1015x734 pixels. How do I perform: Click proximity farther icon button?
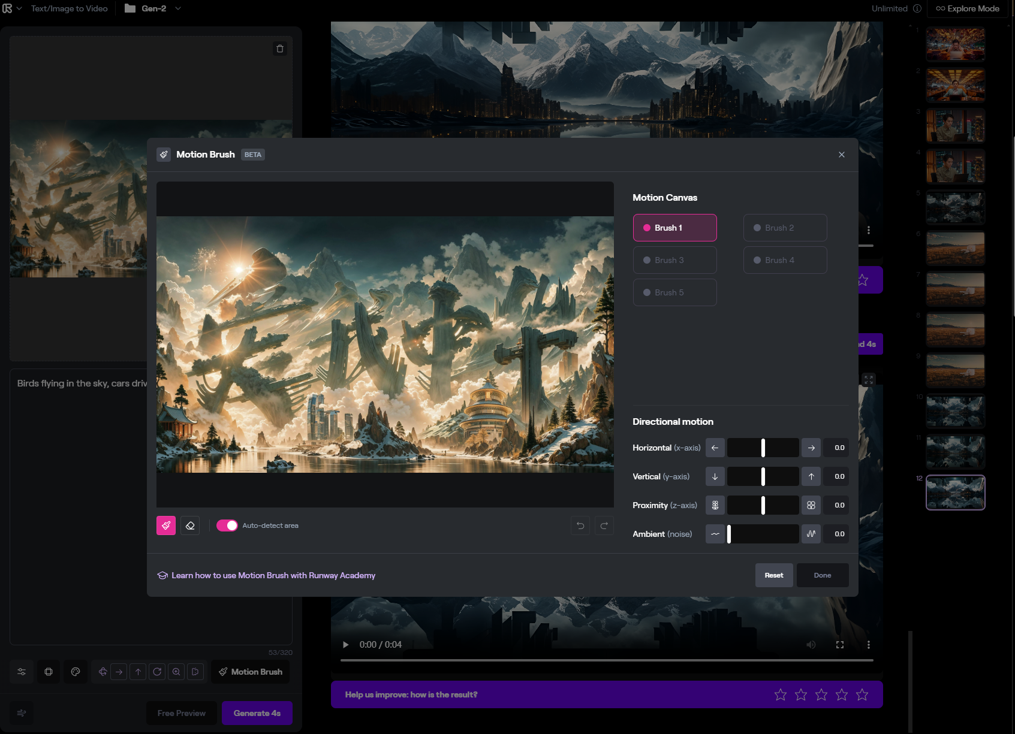[715, 505]
